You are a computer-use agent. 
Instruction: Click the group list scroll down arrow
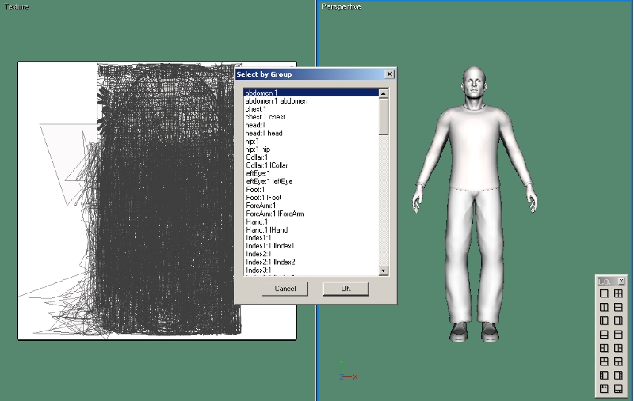pos(384,270)
